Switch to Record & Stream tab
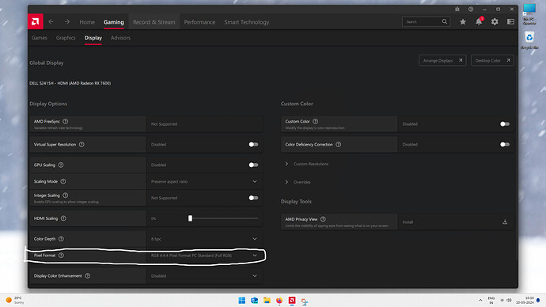 (x=154, y=22)
